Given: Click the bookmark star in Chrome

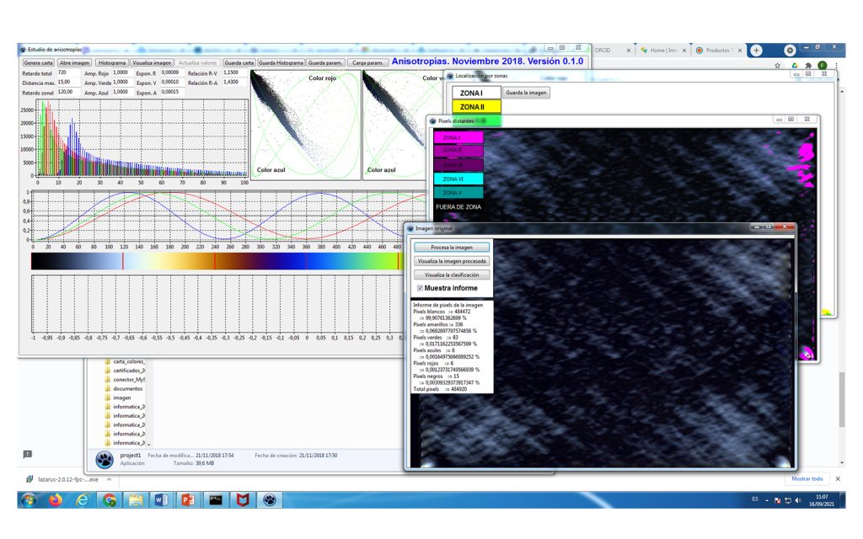Looking at the screenshot, I should (x=777, y=65).
